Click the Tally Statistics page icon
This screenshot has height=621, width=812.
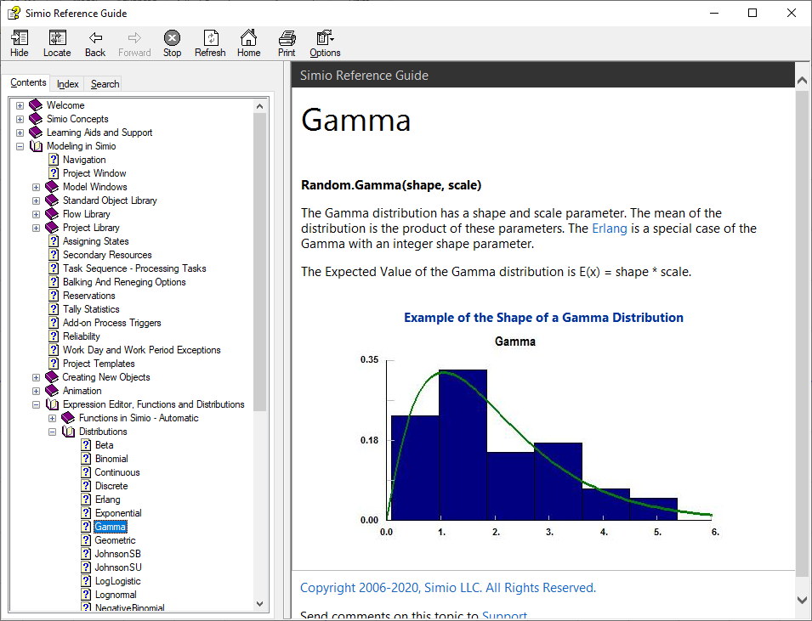point(54,309)
